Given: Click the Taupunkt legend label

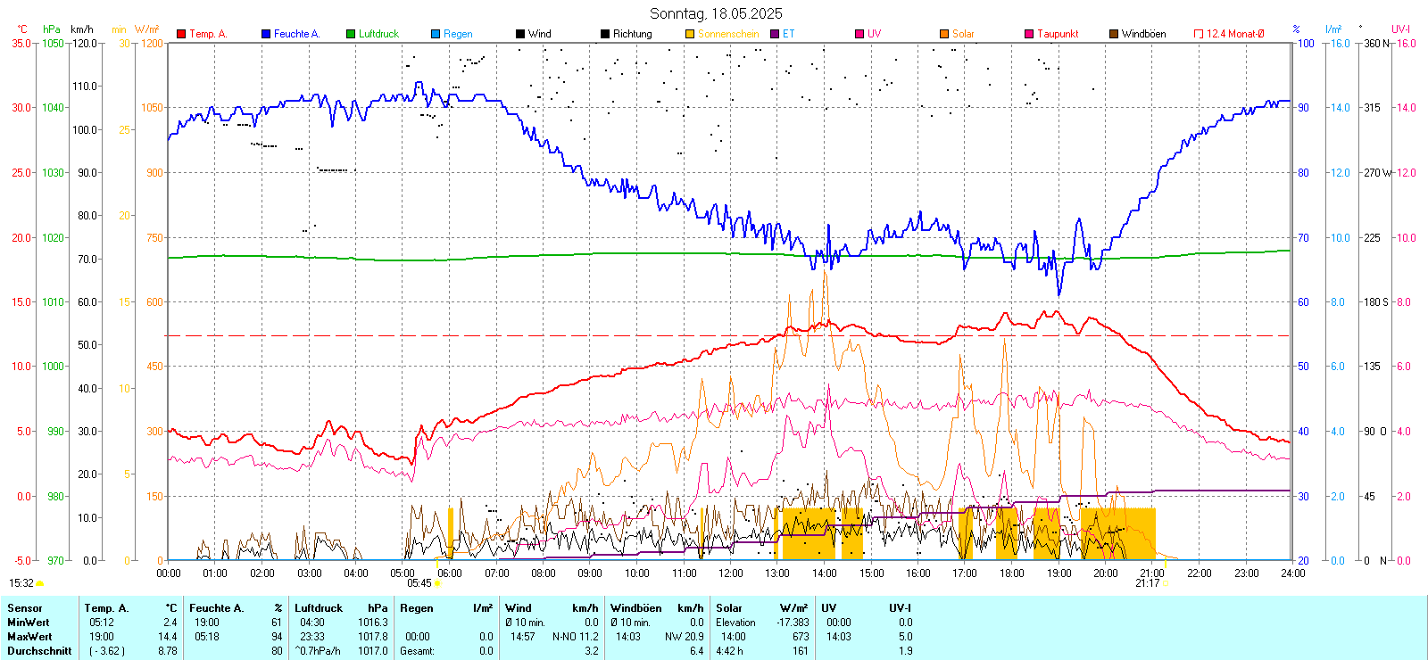Looking at the screenshot, I should (x=1058, y=34).
